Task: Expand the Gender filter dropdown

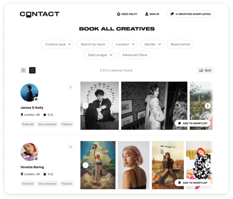Action: point(152,44)
